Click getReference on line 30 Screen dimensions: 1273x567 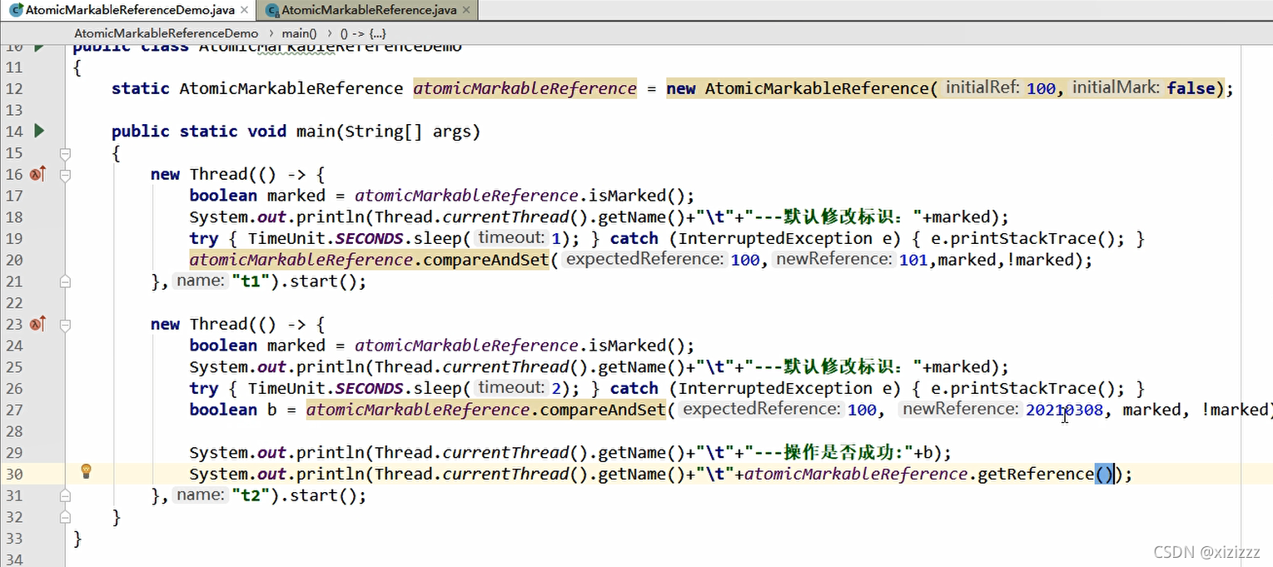(x=1035, y=474)
